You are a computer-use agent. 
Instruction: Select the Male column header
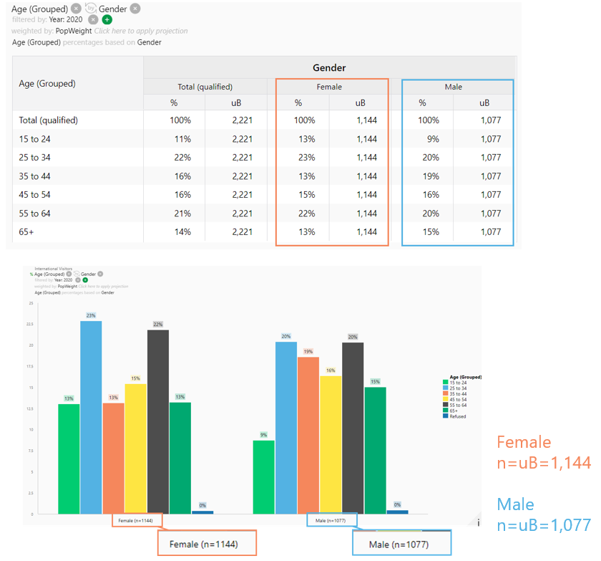click(x=453, y=86)
